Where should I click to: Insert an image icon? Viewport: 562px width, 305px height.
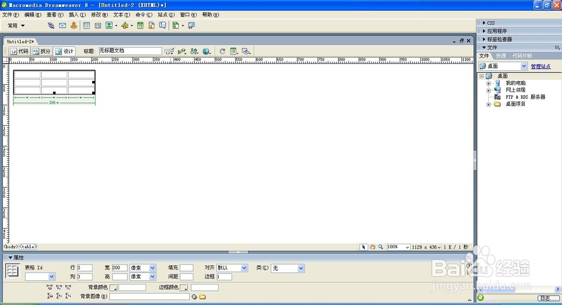(109, 25)
